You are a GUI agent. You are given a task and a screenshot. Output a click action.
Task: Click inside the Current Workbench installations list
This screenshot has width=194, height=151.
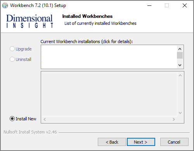109,57
